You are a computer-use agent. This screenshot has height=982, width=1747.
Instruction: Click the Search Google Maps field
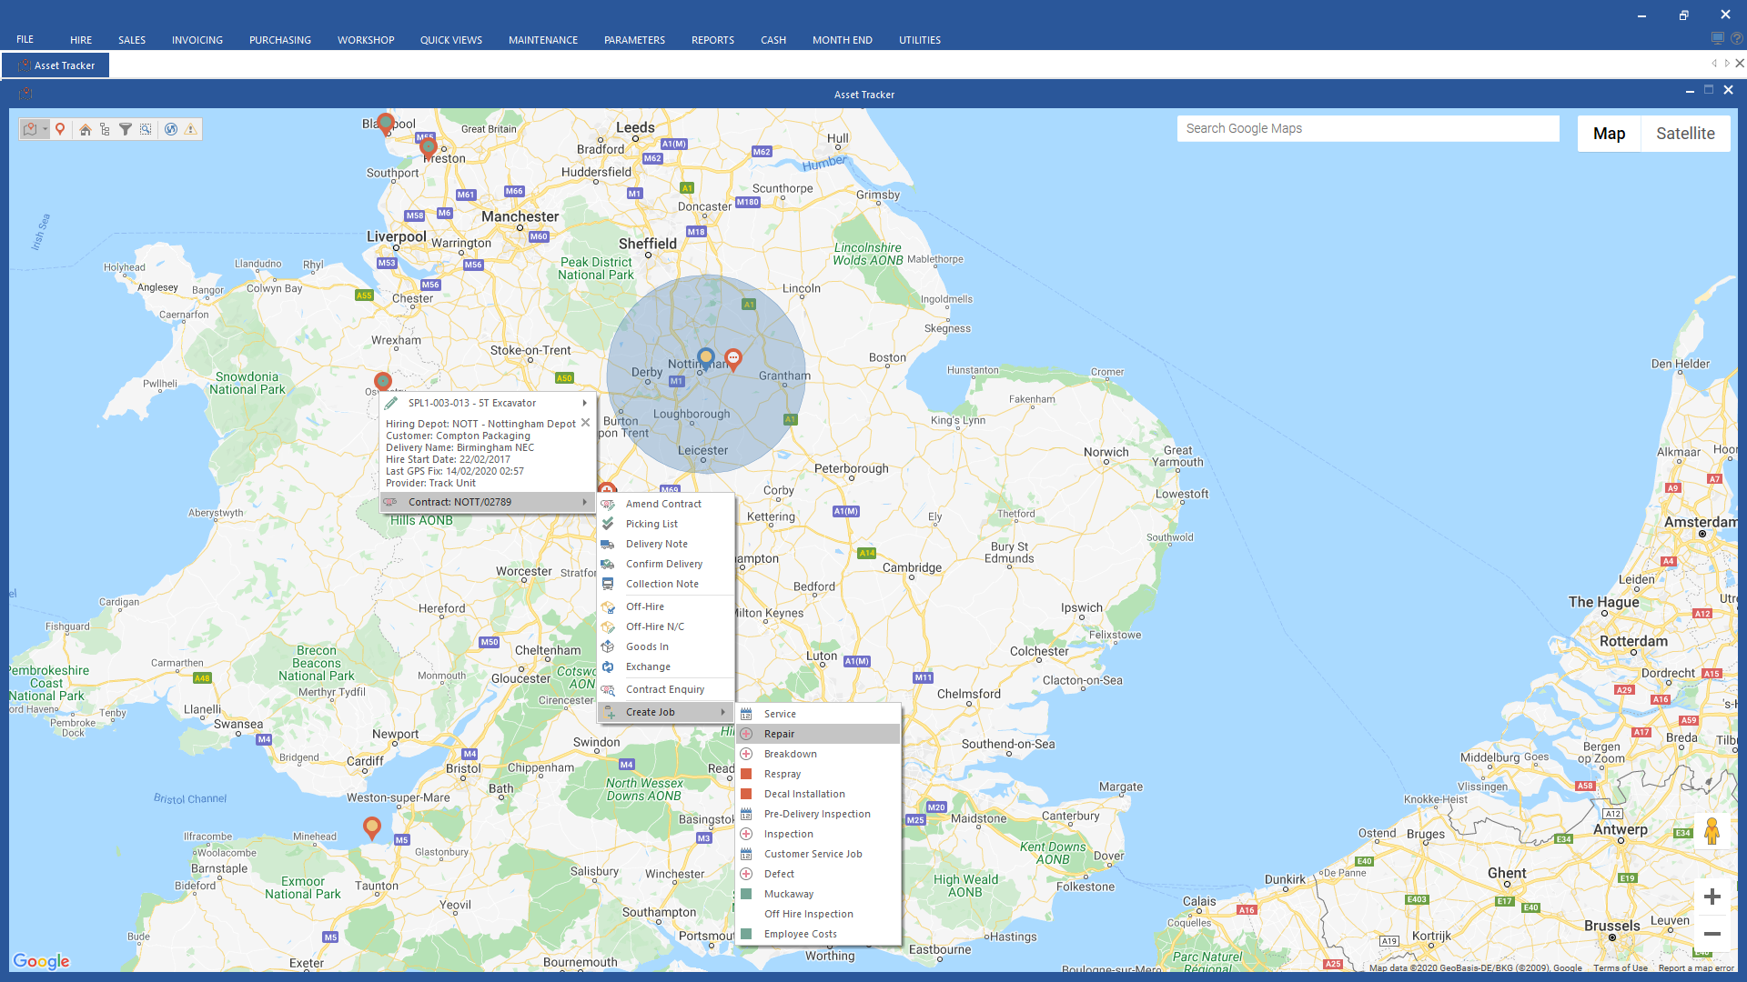pos(1368,128)
